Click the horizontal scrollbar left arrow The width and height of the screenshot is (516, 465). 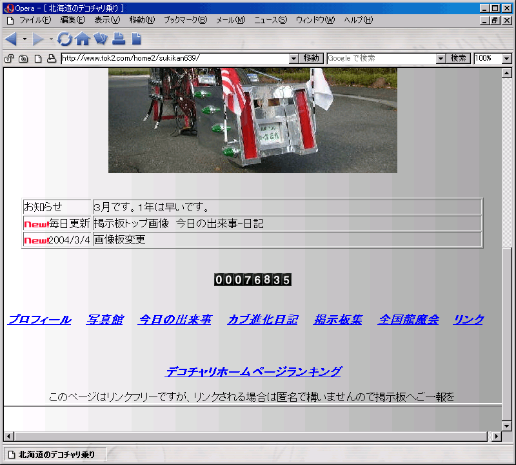pyautogui.click(x=8, y=437)
